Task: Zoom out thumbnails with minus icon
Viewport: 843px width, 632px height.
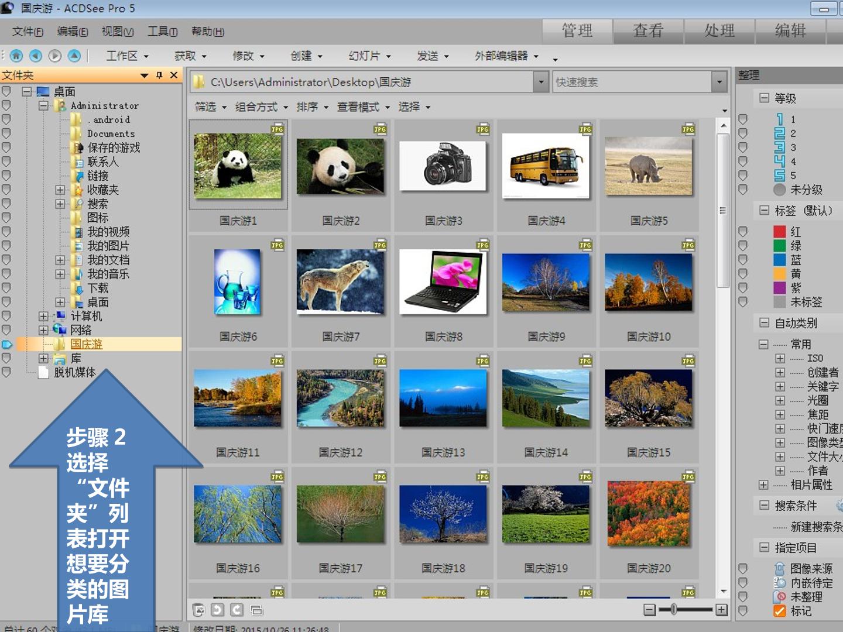Action: pyautogui.click(x=650, y=610)
